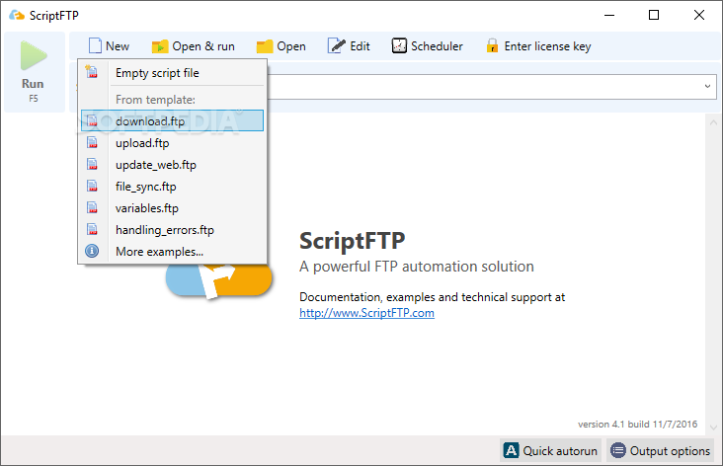Screen dimensions: 723x466
Task: Minimize the ScriptFTP window
Action: pos(609,15)
